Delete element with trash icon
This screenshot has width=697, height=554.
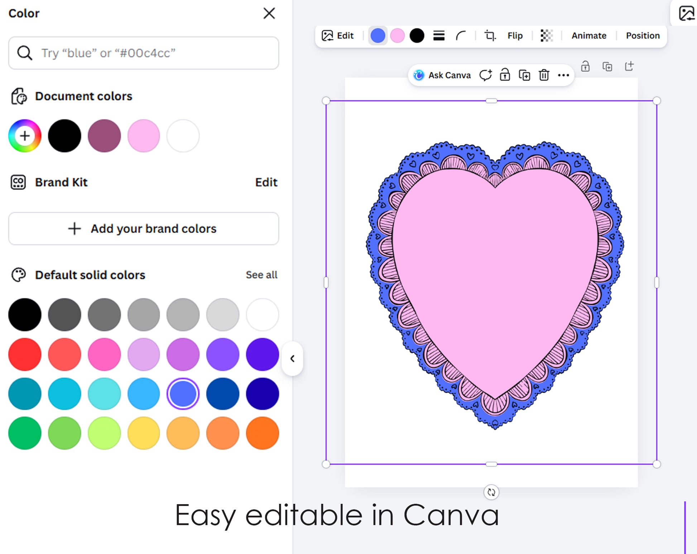544,75
